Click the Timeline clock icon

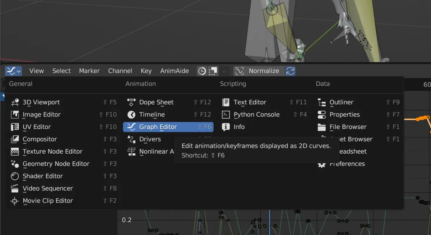tap(131, 115)
